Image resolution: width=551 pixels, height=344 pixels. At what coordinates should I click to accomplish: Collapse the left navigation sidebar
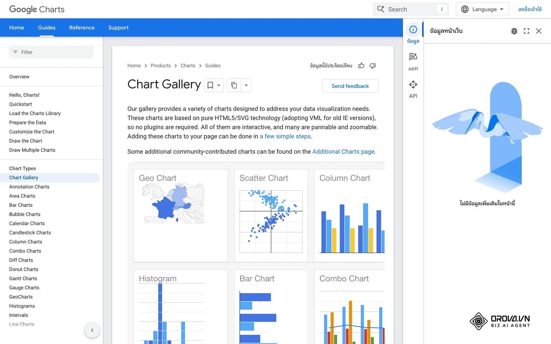[92, 330]
